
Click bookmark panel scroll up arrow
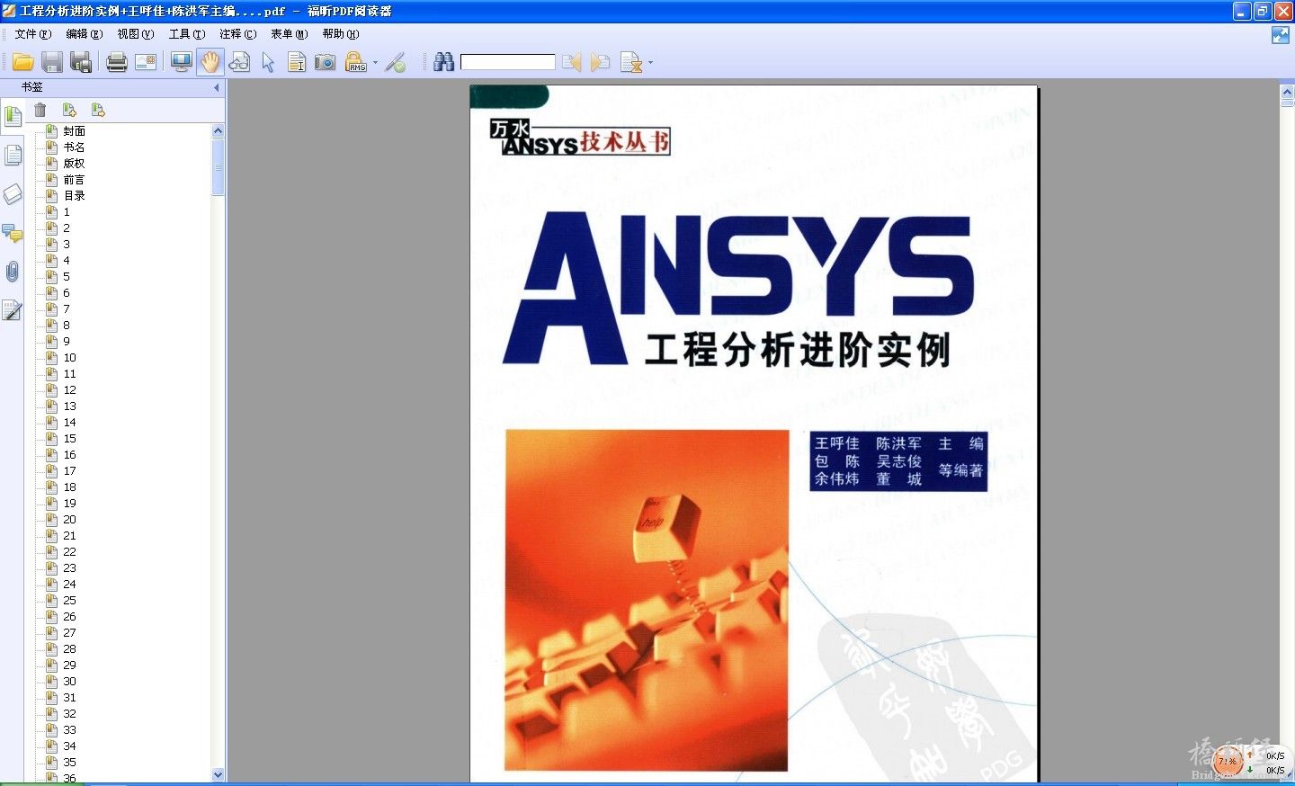click(218, 131)
